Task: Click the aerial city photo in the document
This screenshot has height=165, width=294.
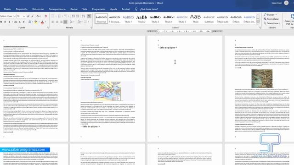Action: pos(262,78)
